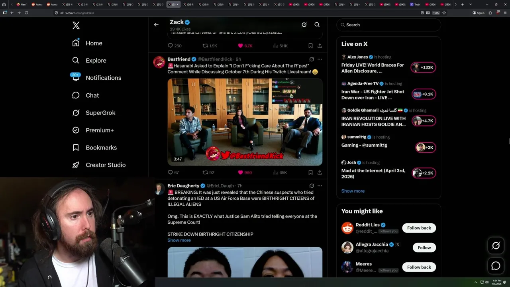Screen dimensions: 510x287
Task: Switch to the Truth browser tab
Action: [415, 4]
